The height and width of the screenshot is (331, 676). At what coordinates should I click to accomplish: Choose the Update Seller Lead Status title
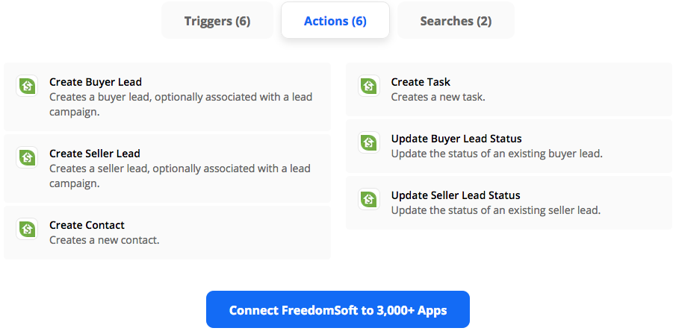(x=456, y=195)
